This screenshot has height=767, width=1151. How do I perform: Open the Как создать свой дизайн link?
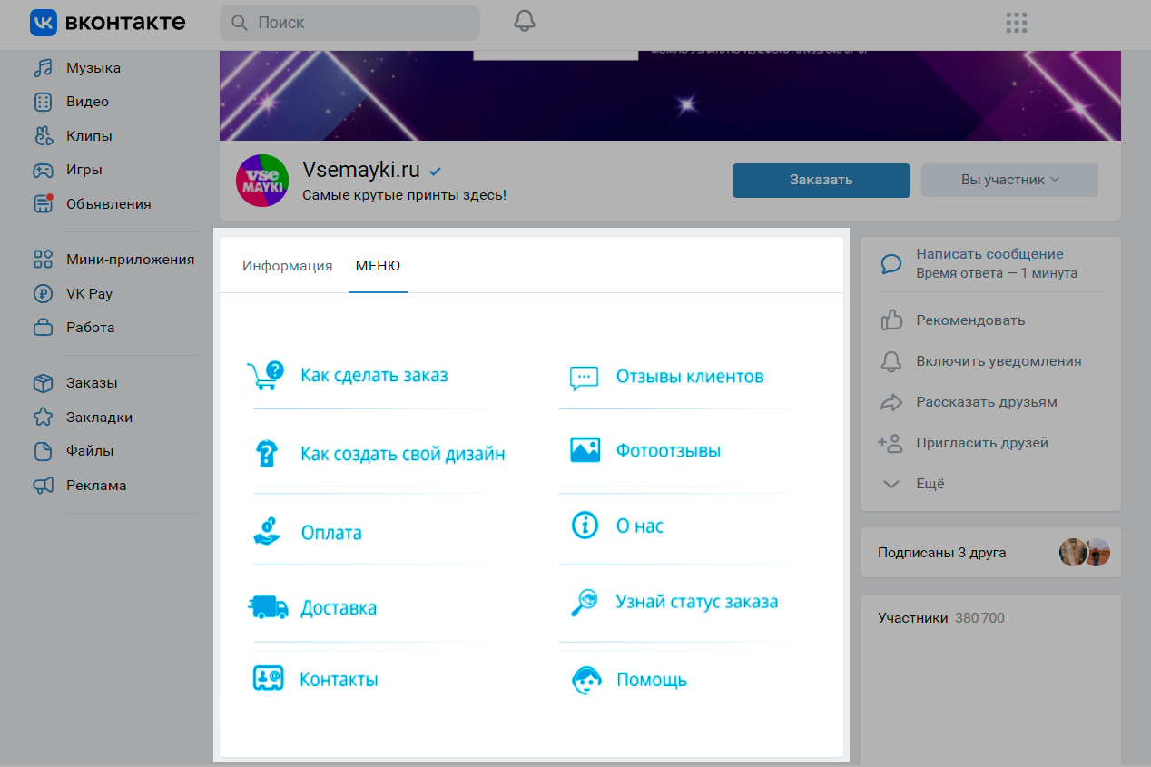(403, 454)
